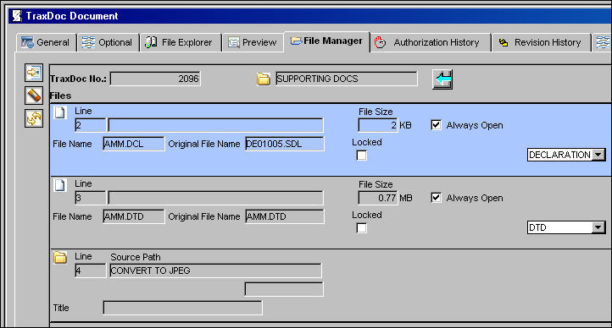Click the File Size field showing 2 KB
The height and width of the screenshot is (328, 612).
point(378,125)
